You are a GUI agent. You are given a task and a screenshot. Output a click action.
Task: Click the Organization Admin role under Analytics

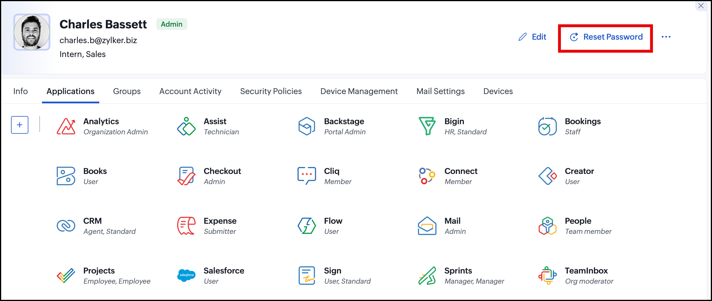[x=116, y=132]
